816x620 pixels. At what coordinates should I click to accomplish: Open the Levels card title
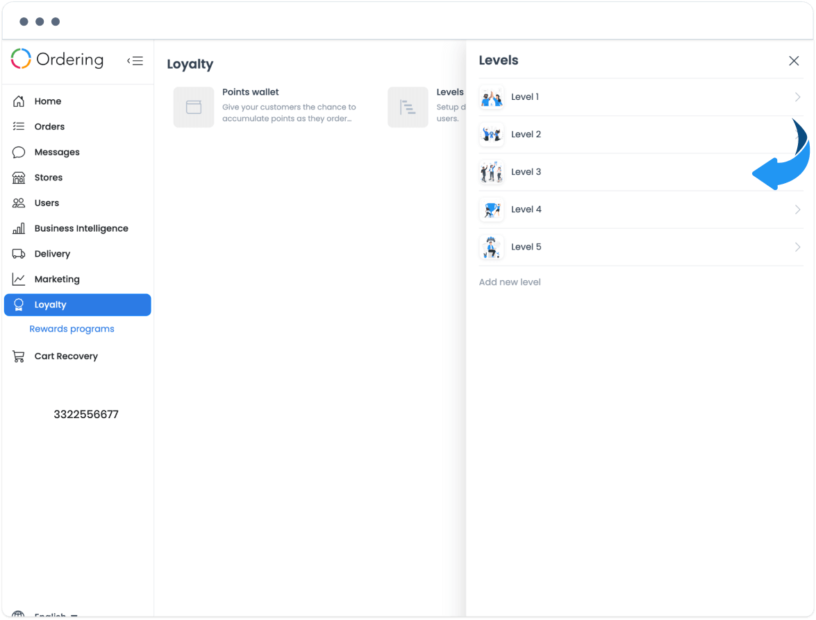[449, 92]
